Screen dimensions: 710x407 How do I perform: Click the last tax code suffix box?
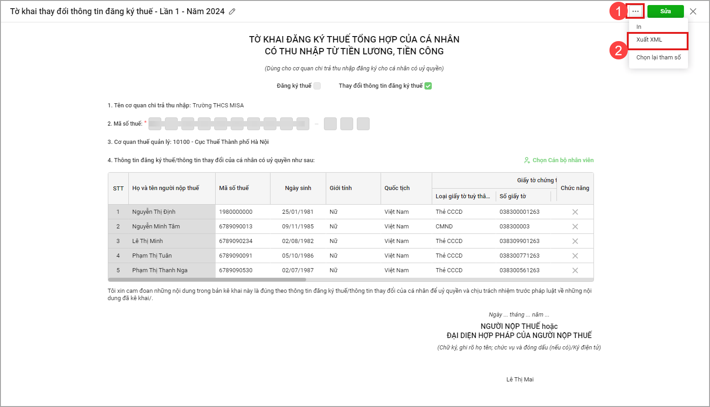[363, 124]
